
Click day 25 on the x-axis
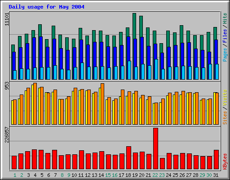pyautogui.click(x=175, y=175)
